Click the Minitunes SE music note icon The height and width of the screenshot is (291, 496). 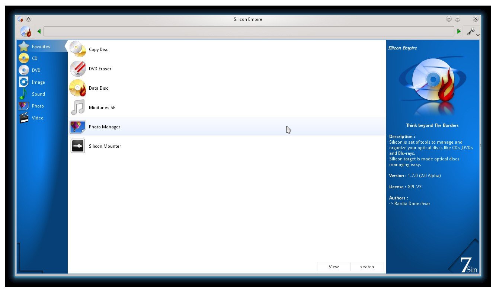[78, 108]
